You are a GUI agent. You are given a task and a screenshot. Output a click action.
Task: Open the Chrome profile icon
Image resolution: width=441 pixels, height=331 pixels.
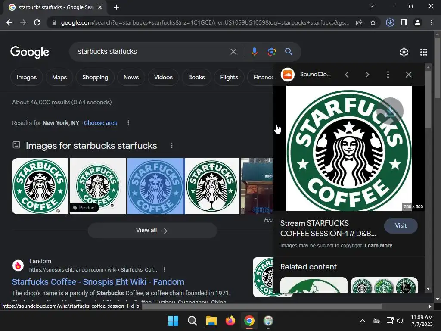[418, 22]
